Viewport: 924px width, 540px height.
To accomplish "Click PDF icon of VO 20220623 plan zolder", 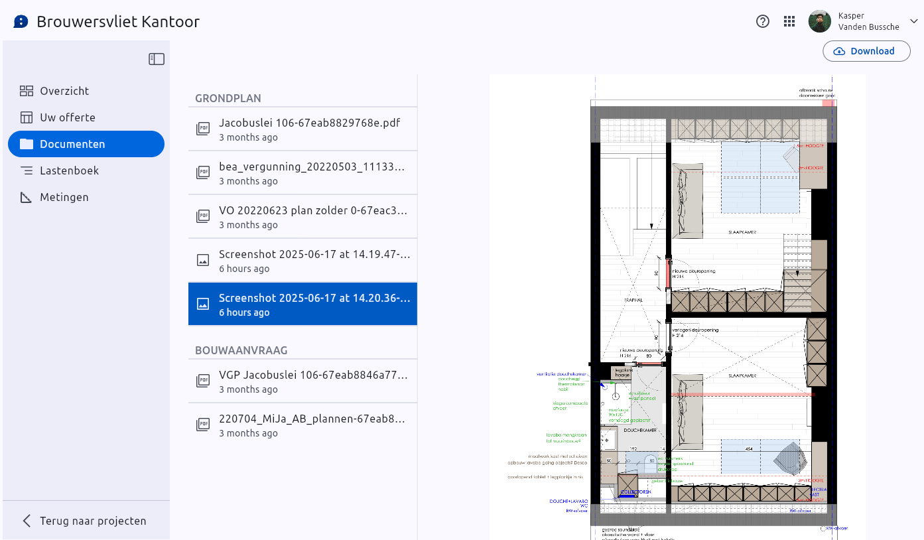I will pyautogui.click(x=204, y=216).
